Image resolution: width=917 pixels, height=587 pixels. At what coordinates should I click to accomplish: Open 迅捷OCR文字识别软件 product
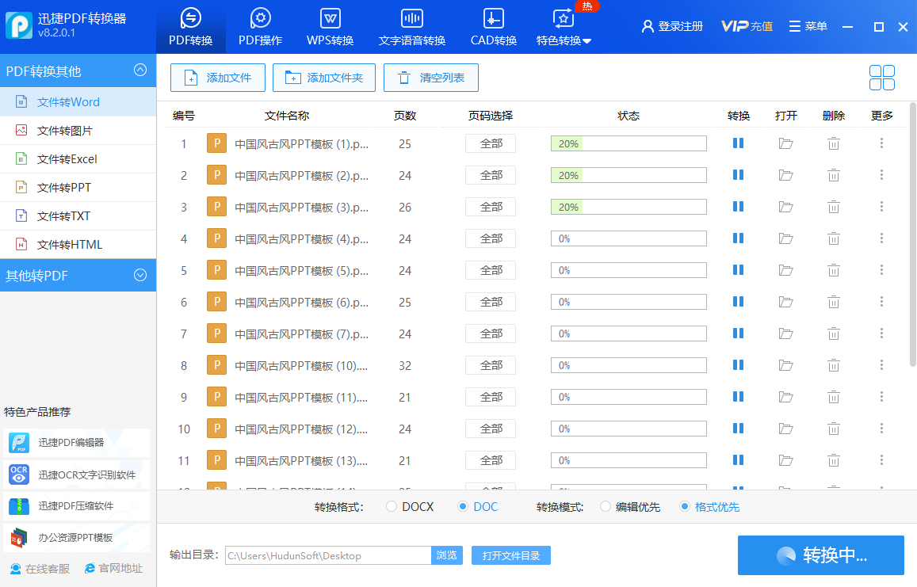tap(76, 475)
